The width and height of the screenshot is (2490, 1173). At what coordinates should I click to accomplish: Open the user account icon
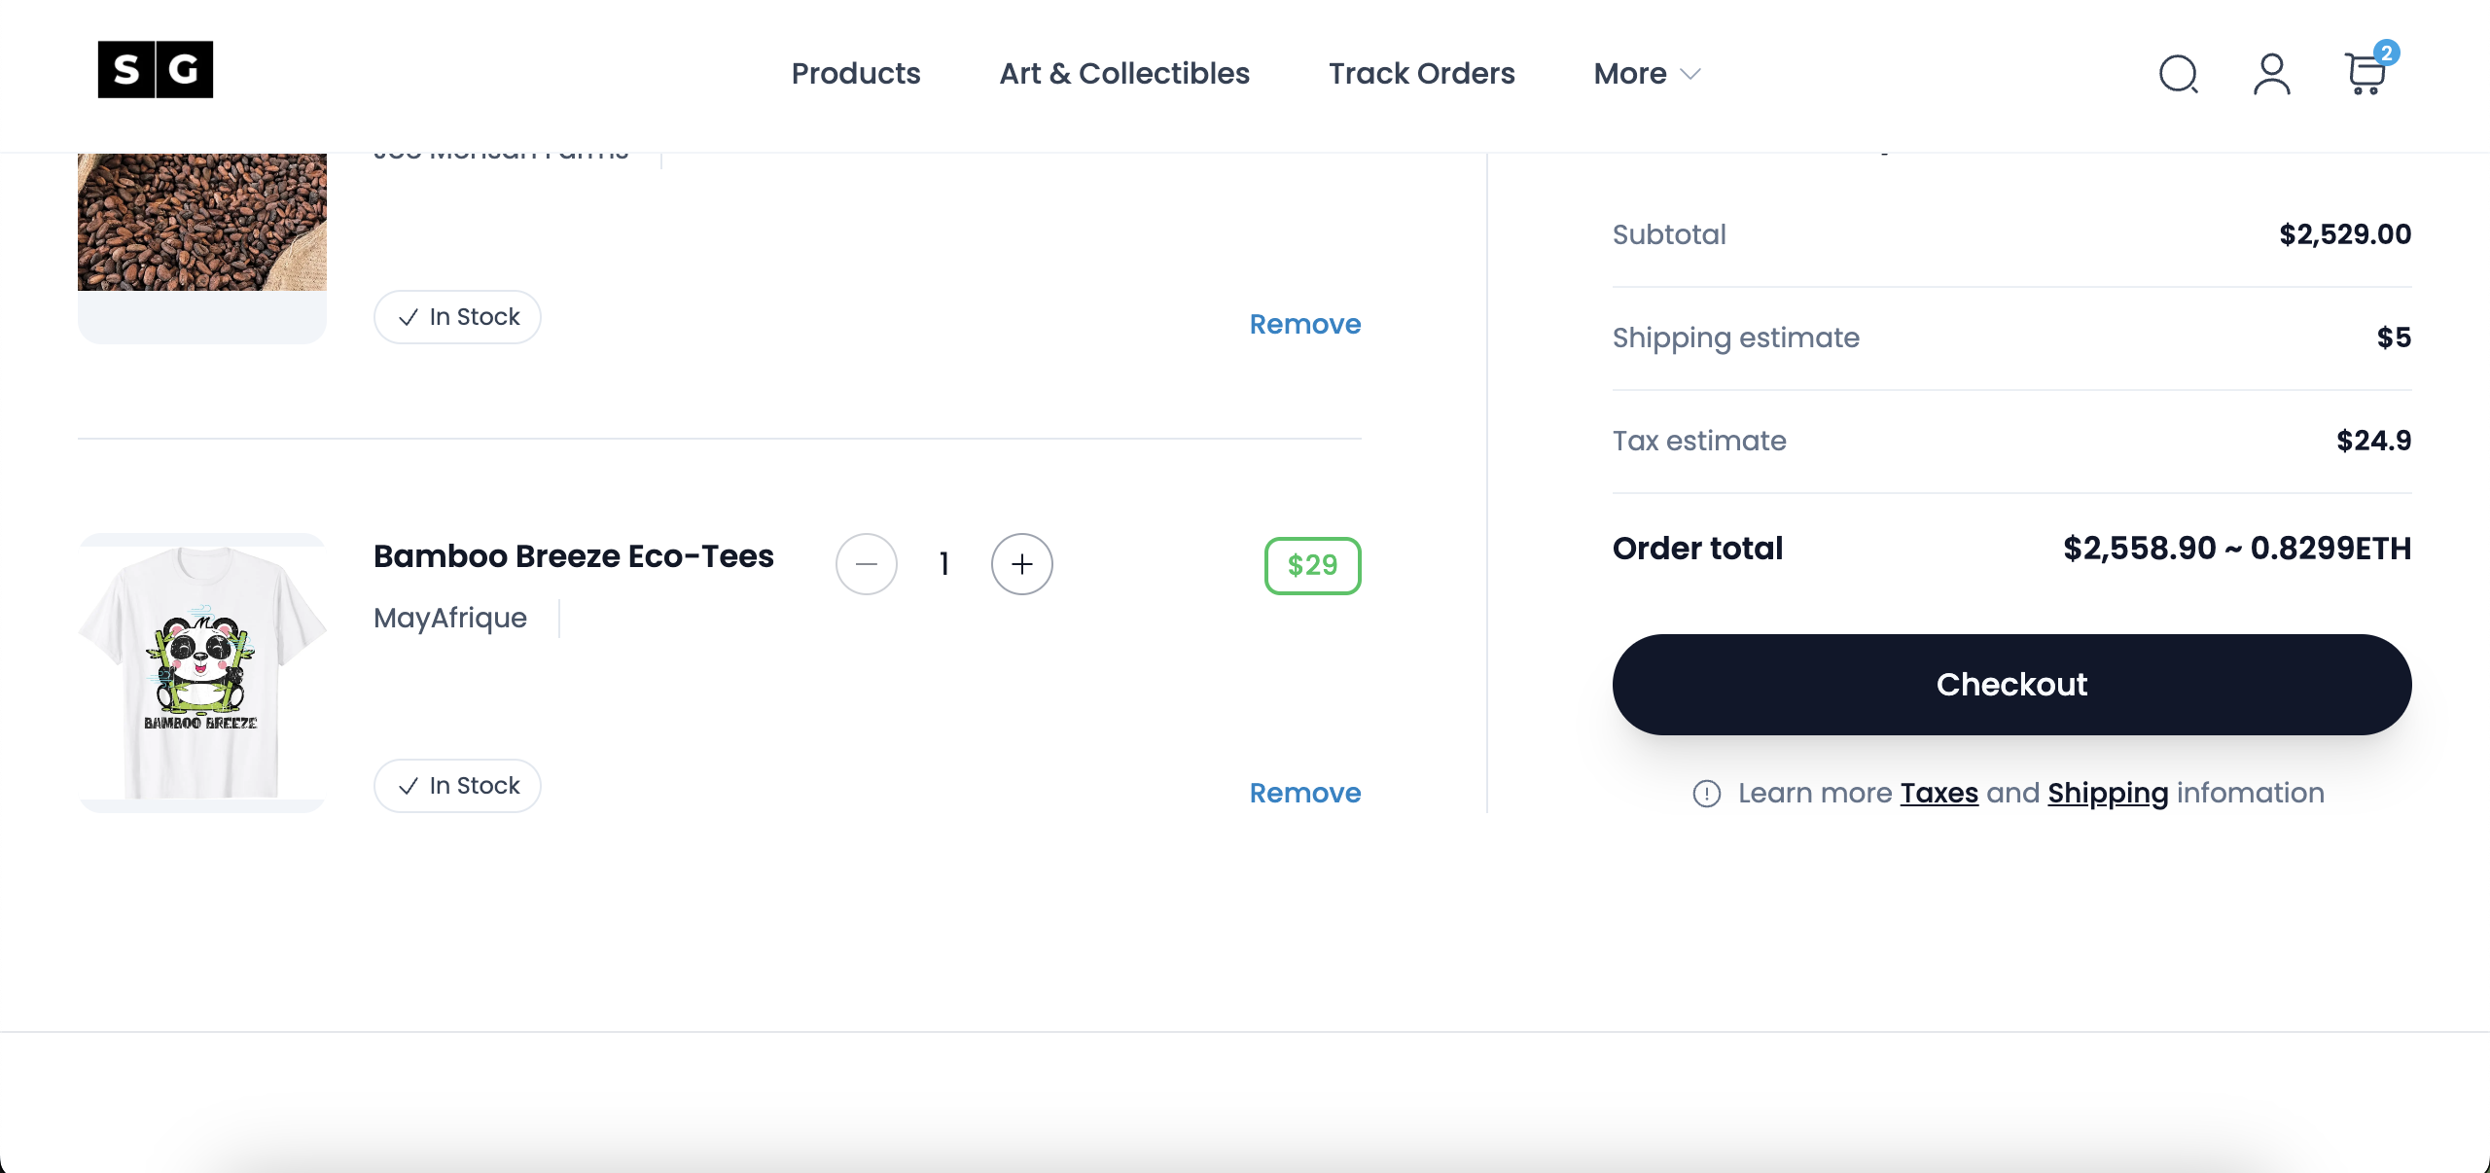(2271, 74)
